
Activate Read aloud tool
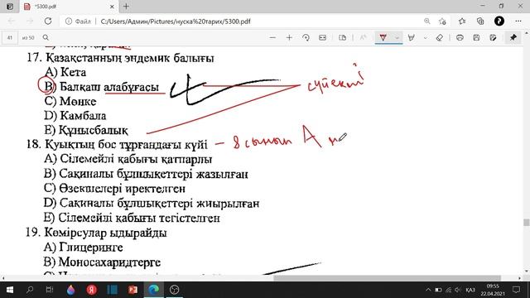click(x=364, y=37)
